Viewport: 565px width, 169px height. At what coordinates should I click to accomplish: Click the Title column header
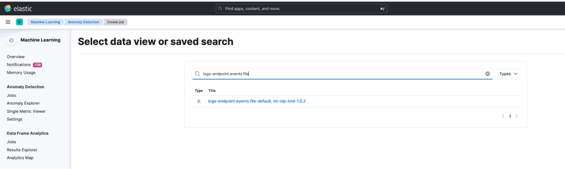point(212,91)
